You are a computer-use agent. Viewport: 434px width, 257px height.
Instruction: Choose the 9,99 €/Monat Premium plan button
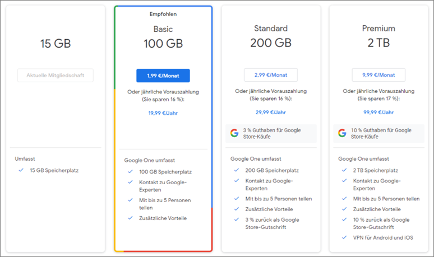[378, 75]
